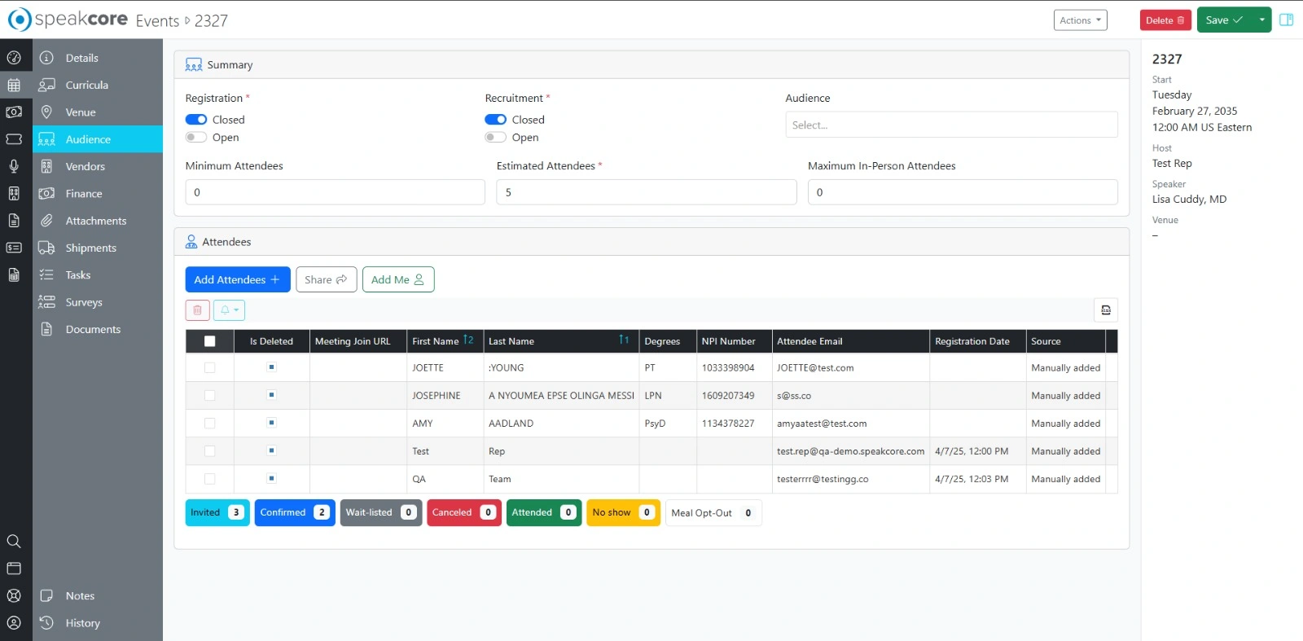The height and width of the screenshot is (641, 1303).
Task: Check the select-all checkbox in table header
Action: click(x=209, y=341)
